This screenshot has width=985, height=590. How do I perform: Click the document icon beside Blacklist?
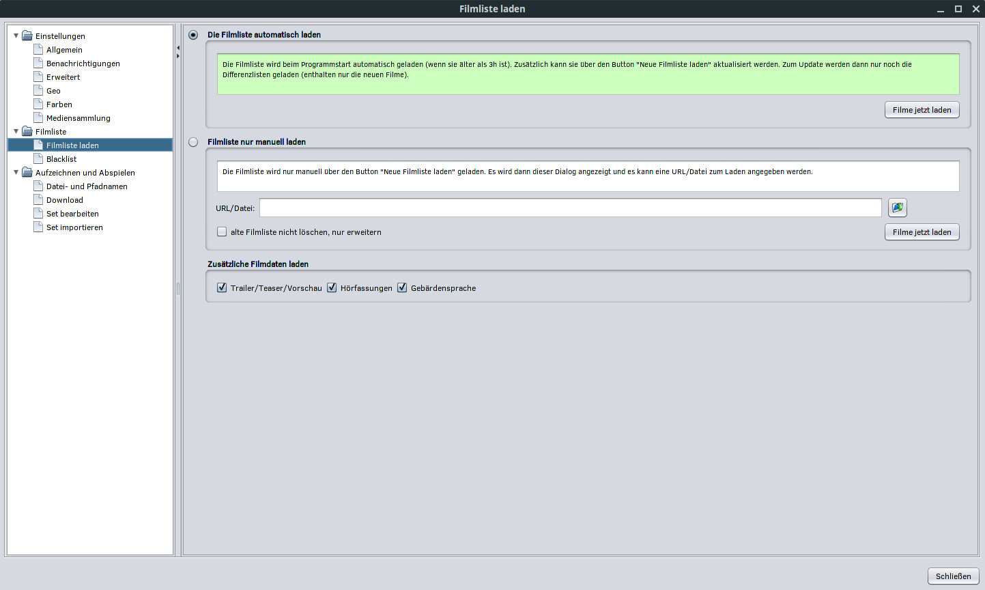pos(39,159)
